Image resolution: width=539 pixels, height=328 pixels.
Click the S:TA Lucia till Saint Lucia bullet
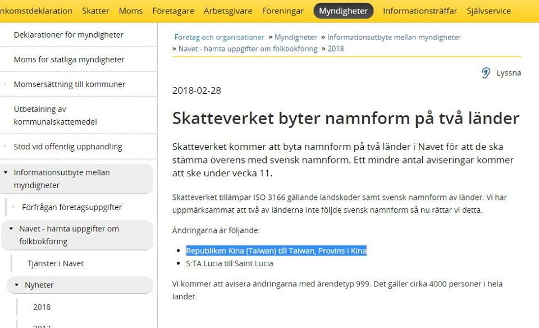230,263
